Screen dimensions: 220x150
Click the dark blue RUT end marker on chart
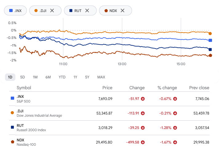pyautogui.click(x=210, y=49)
